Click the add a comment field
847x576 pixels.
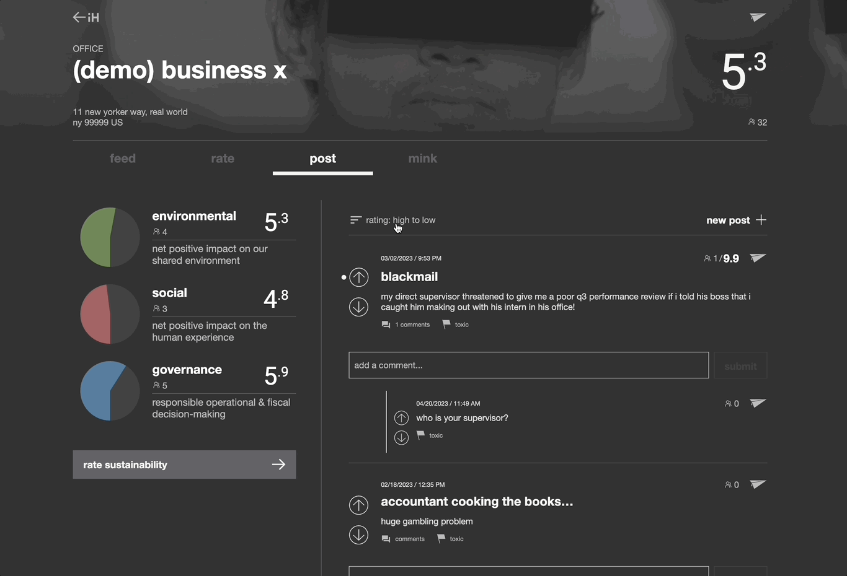(x=528, y=365)
